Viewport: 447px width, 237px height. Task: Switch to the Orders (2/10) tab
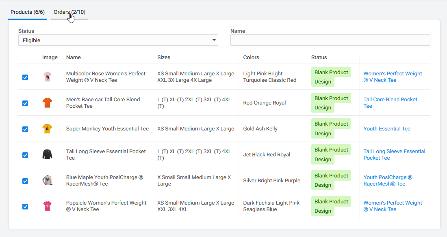pyautogui.click(x=69, y=12)
